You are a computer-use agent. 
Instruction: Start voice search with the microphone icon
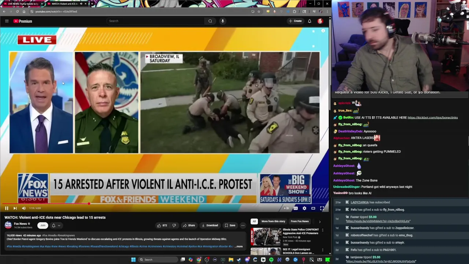(x=222, y=21)
